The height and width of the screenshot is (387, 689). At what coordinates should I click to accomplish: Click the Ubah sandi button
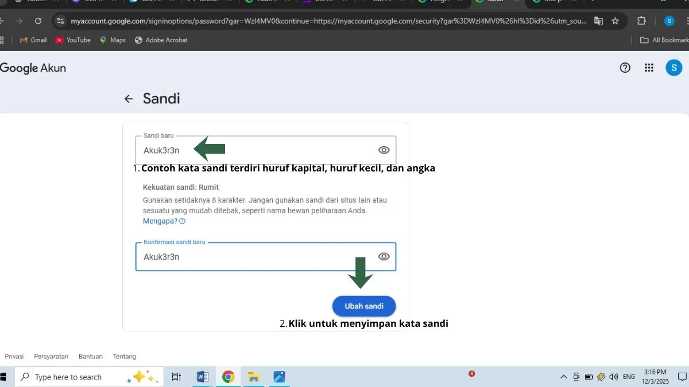pyautogui.click(x=364, y=306)
